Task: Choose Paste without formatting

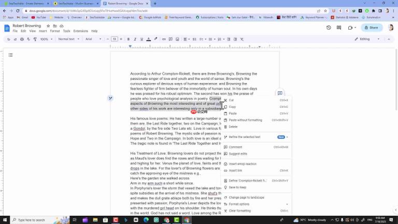Action: tap(257, 120)
